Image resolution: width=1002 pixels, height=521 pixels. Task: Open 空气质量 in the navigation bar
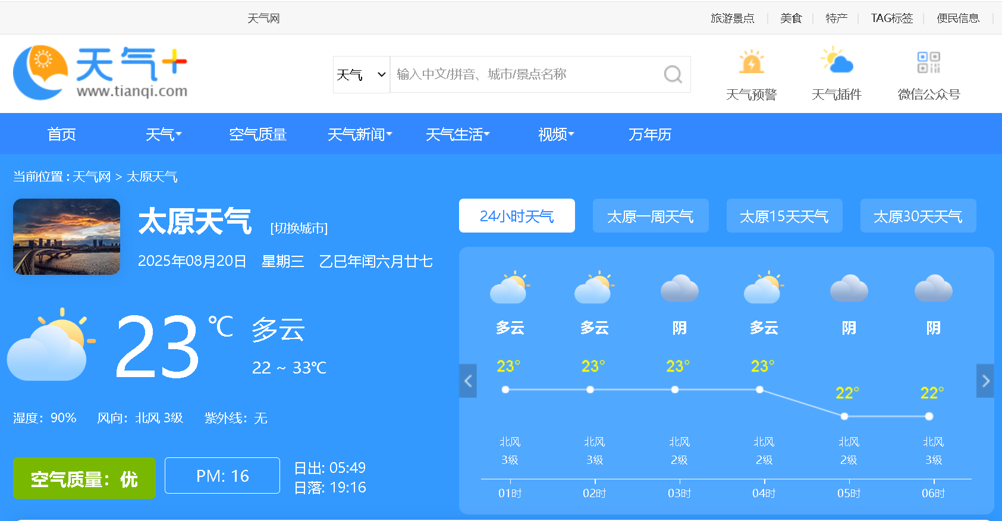pos(257,134)
